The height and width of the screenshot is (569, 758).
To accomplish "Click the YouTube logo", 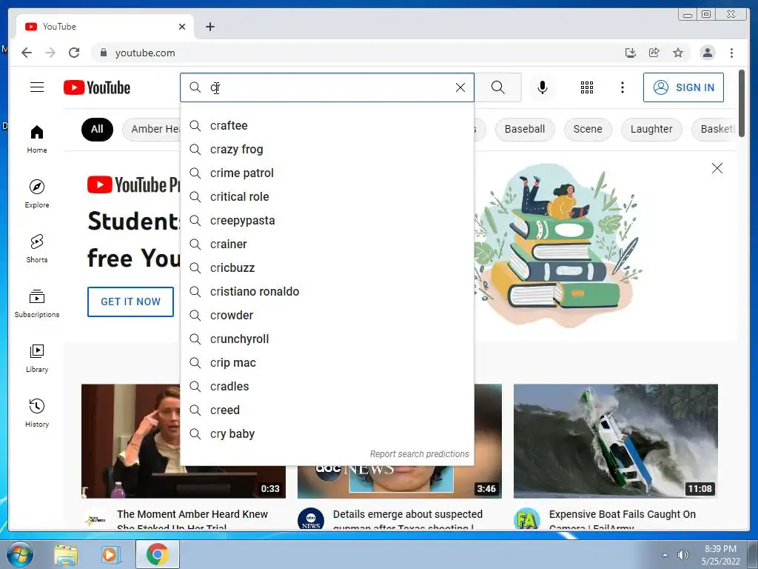I will (97, 87).
